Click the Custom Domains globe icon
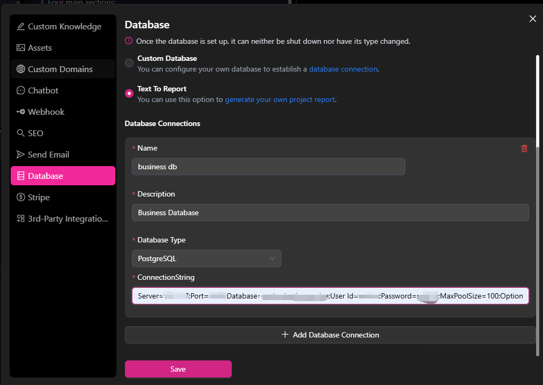Image resolution: width=543 pixels, height=385 pixels. click(21, 69)
